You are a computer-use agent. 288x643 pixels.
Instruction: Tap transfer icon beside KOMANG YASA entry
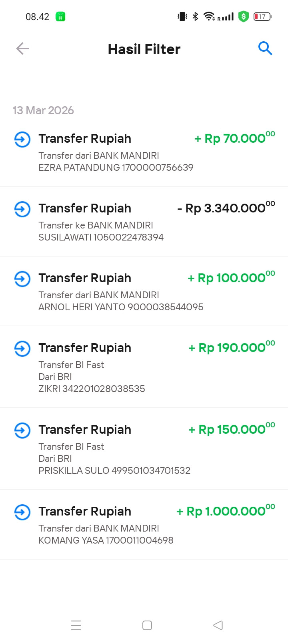[22, 512]
